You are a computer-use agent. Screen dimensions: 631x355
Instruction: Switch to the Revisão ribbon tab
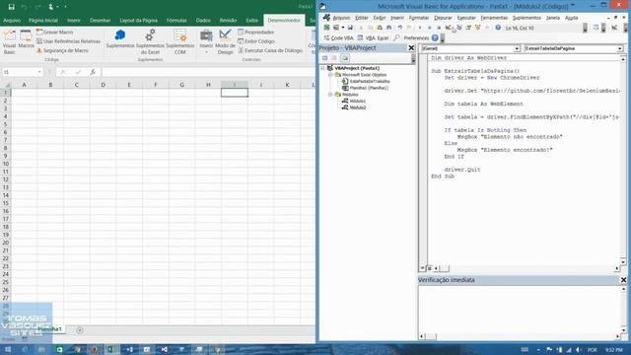(x=228, y=20)
